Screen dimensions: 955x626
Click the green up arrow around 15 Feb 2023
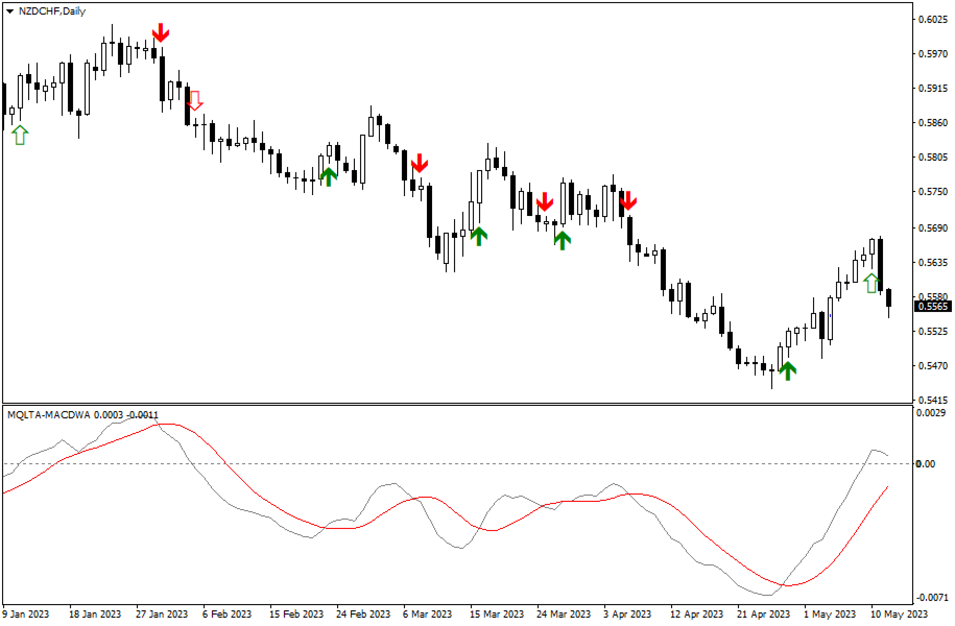(328, 176)
